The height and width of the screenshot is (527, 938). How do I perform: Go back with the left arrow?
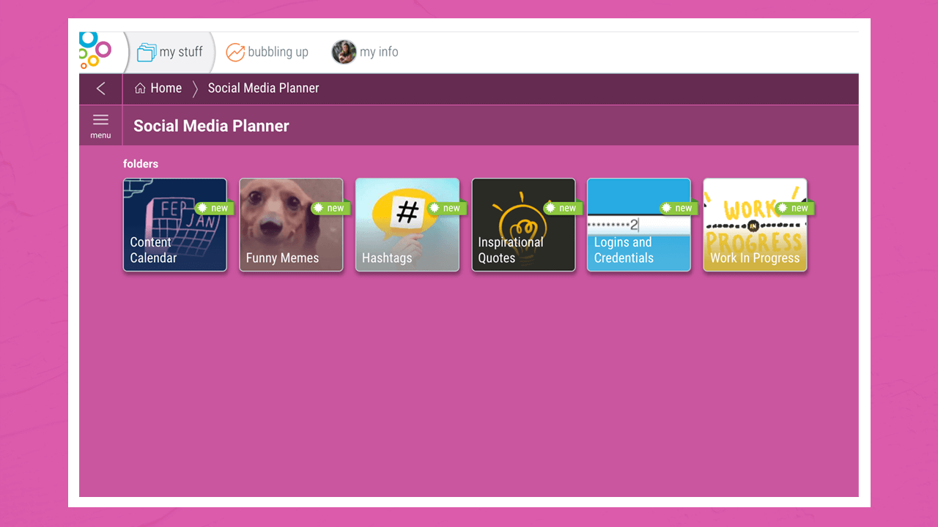pos(101,89)
